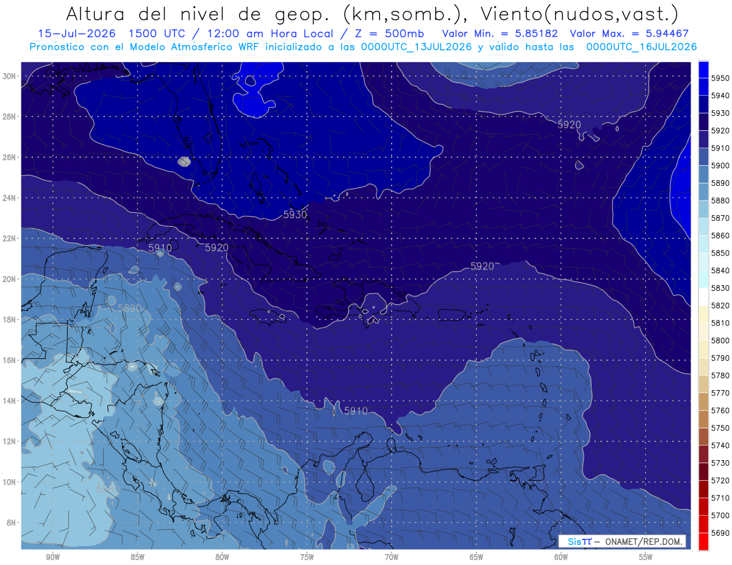The height and width of the screenshot is (565, 732).
Task: Click the 8N latitude axis label
Action: click(x=12, y=522)
